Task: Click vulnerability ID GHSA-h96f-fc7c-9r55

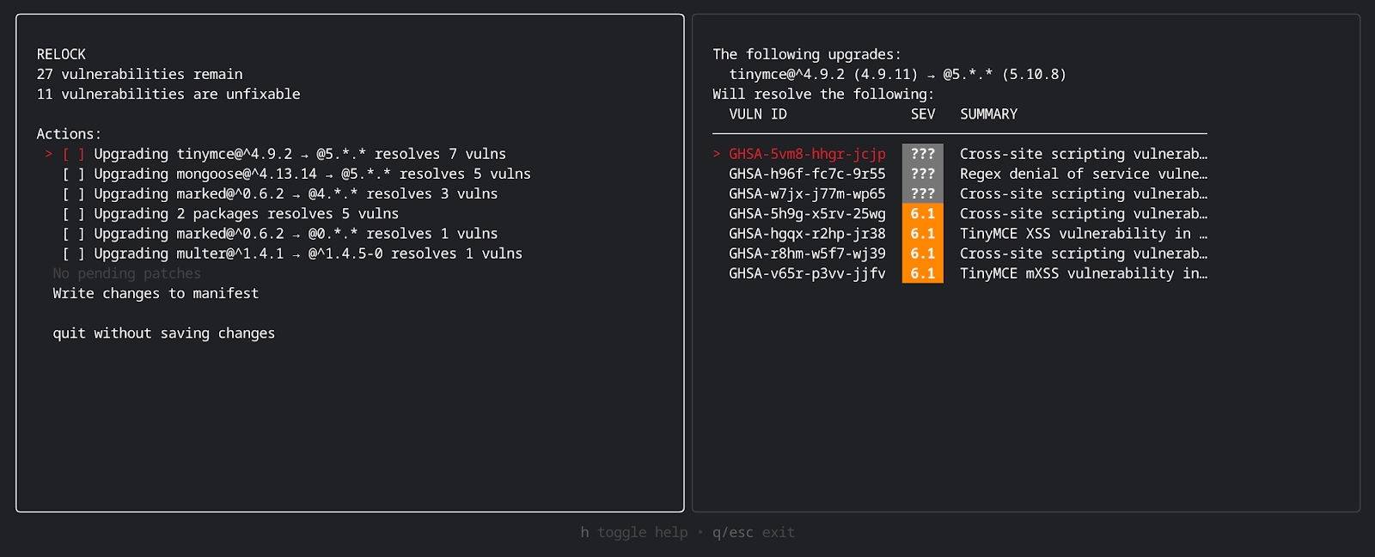Action: coord(807,174)
